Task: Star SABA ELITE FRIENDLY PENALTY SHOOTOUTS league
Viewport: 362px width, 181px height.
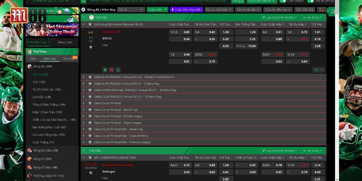Action: (x=90, y=77)
